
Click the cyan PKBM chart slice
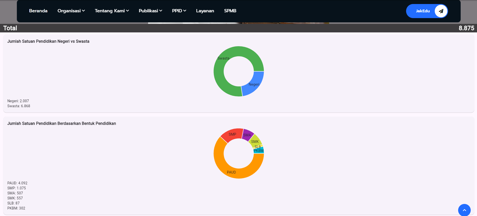[x=259, y=151]
